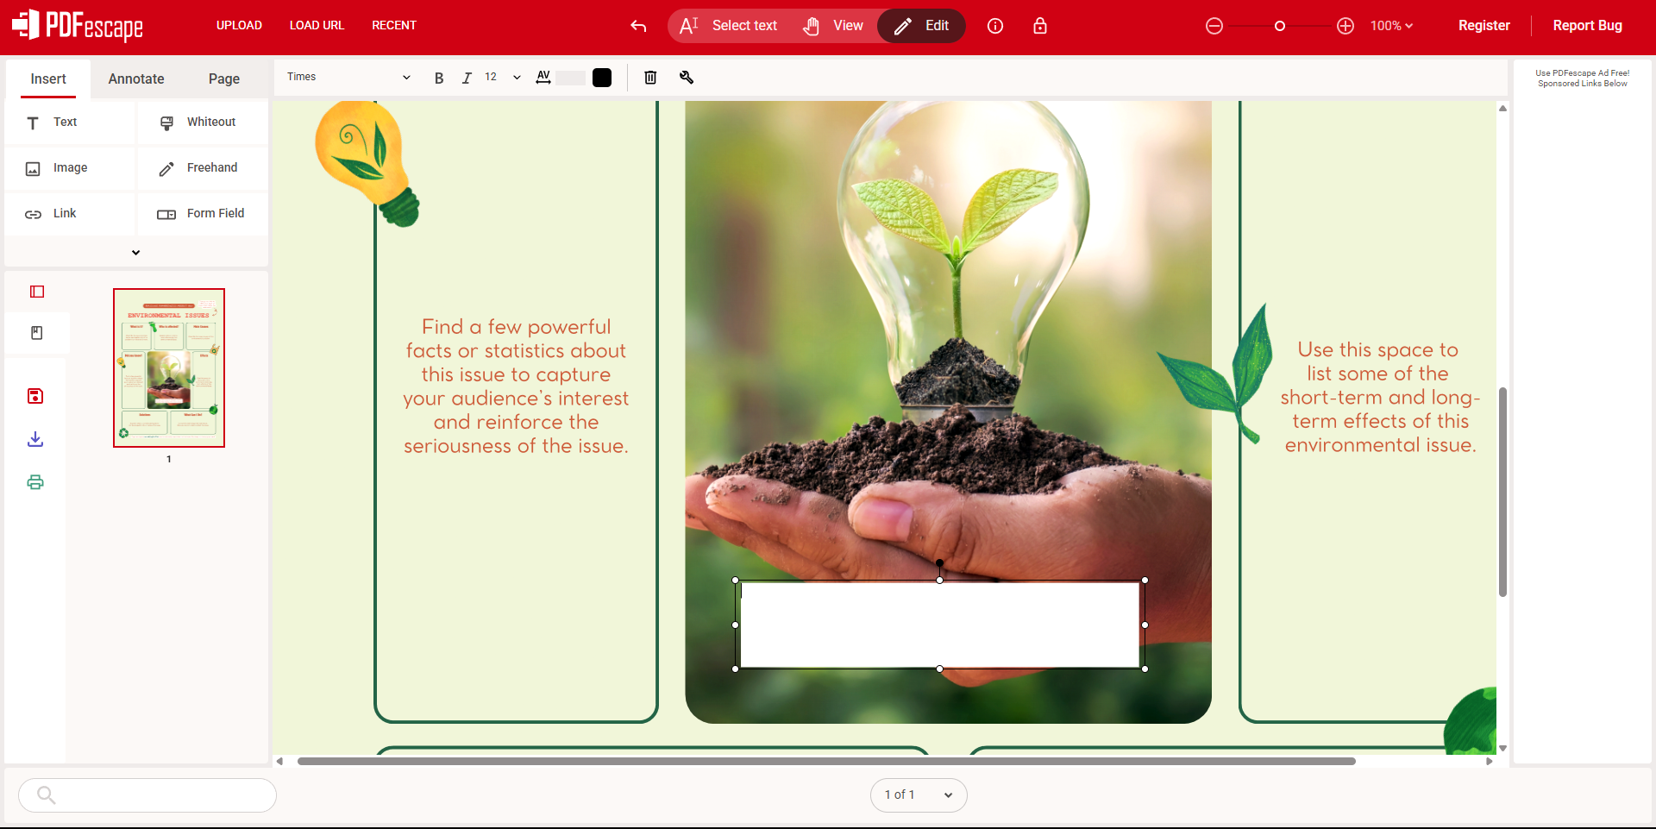Click the black font color swatch
This screenshot has width=1656, height=829.
click(602, 78)
